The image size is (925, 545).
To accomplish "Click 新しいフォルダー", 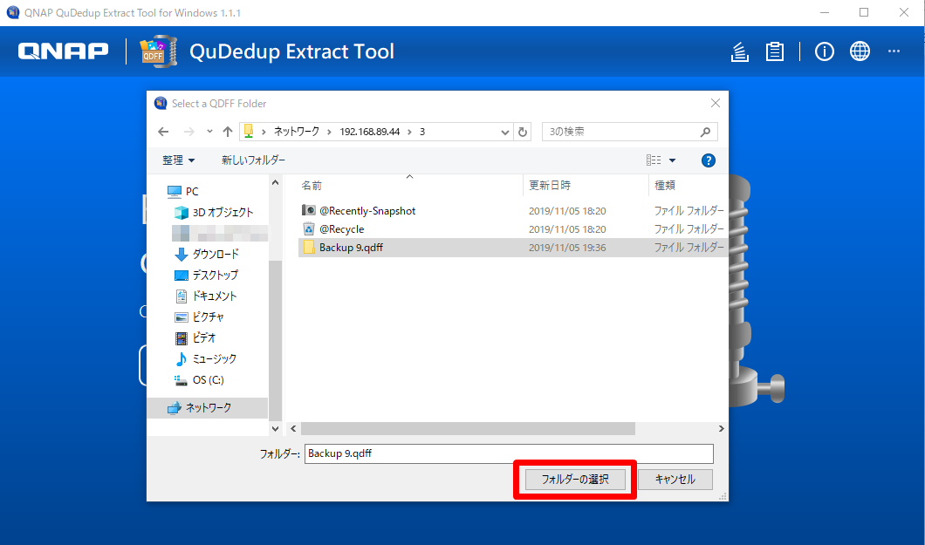I will tap(253, 160).
